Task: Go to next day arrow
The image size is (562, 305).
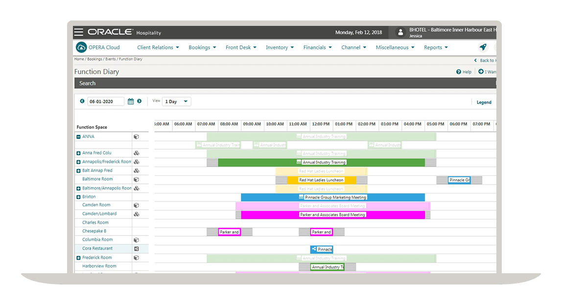Action: tap(140, 101)
